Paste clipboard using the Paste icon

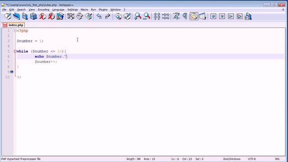(x=89, y=16)
